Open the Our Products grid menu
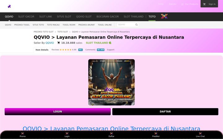Viewport: 223px width, 139px height. 190,4
